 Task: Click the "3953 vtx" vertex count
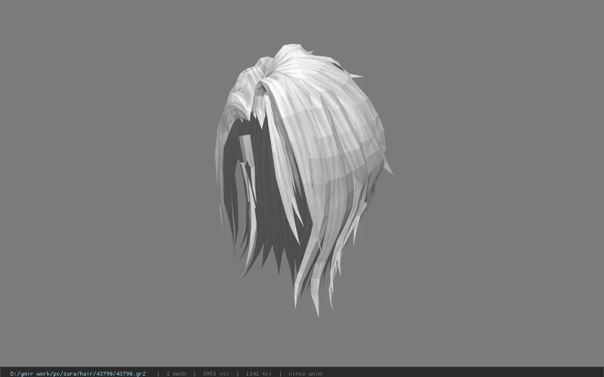(x=216, y=374)
